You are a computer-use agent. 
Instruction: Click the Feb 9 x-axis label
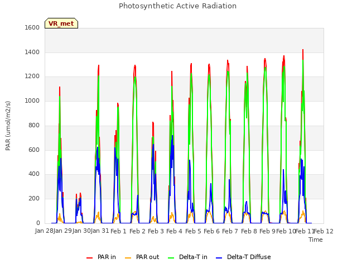(267, 231)
